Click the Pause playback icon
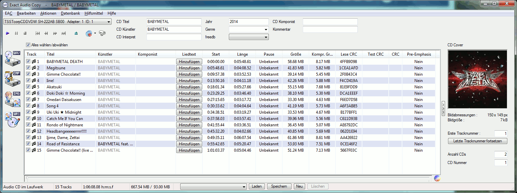The width and height of the screenshot is (517, 193). click(x=16, y=33)
